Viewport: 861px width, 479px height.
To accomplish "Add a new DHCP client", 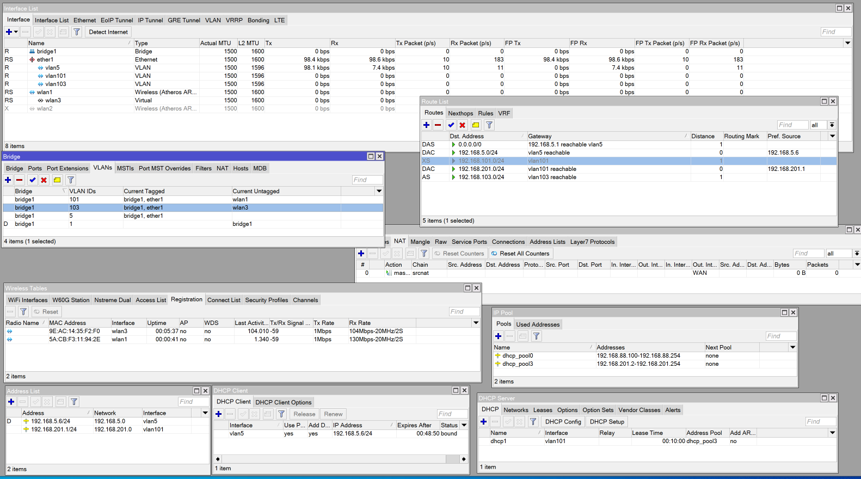I will pyautogui.click(x=219, y=414).
